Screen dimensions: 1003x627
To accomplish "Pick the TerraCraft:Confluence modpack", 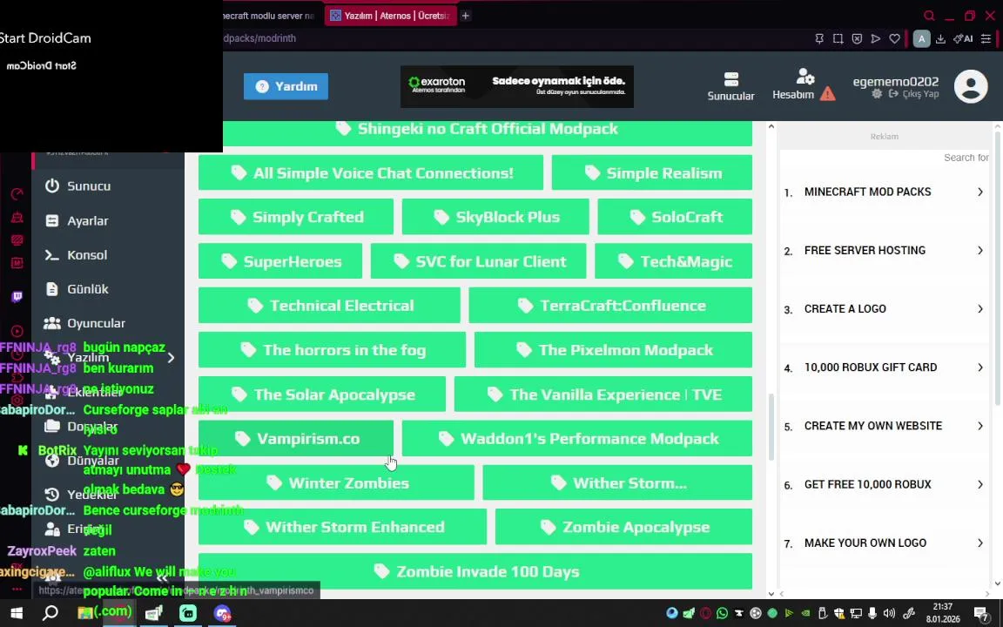I will (x=610, y=305).
